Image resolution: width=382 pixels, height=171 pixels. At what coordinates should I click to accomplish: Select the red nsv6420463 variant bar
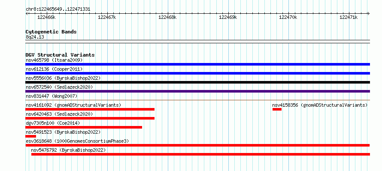pos(90,118)
